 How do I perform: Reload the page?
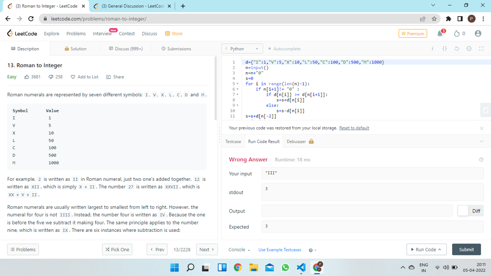(30, 19)
